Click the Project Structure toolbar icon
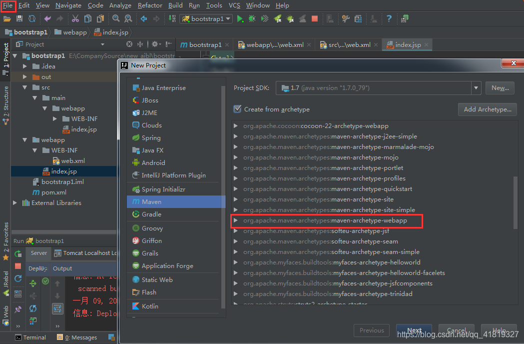Image resolution: width=524 pixels, height=344 pixels. pos(358,18)
